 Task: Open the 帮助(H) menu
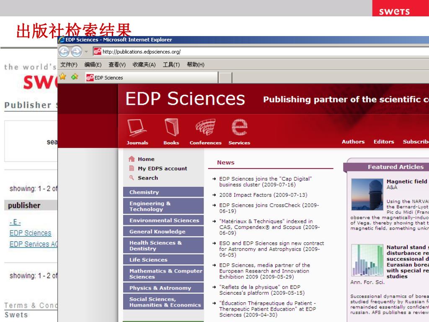[x=196, y=65]
